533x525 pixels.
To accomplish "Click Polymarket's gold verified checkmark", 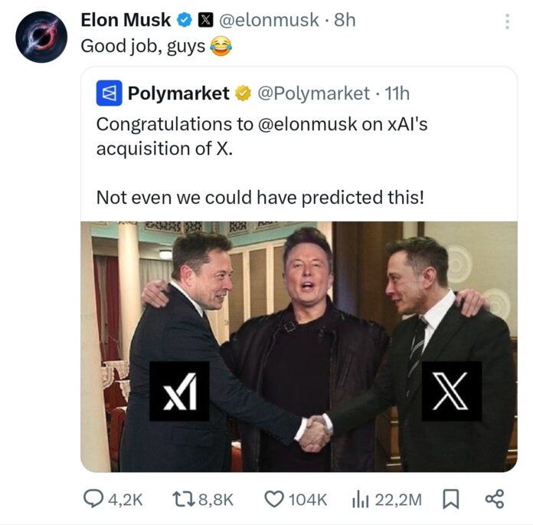I will pos(243,94).
